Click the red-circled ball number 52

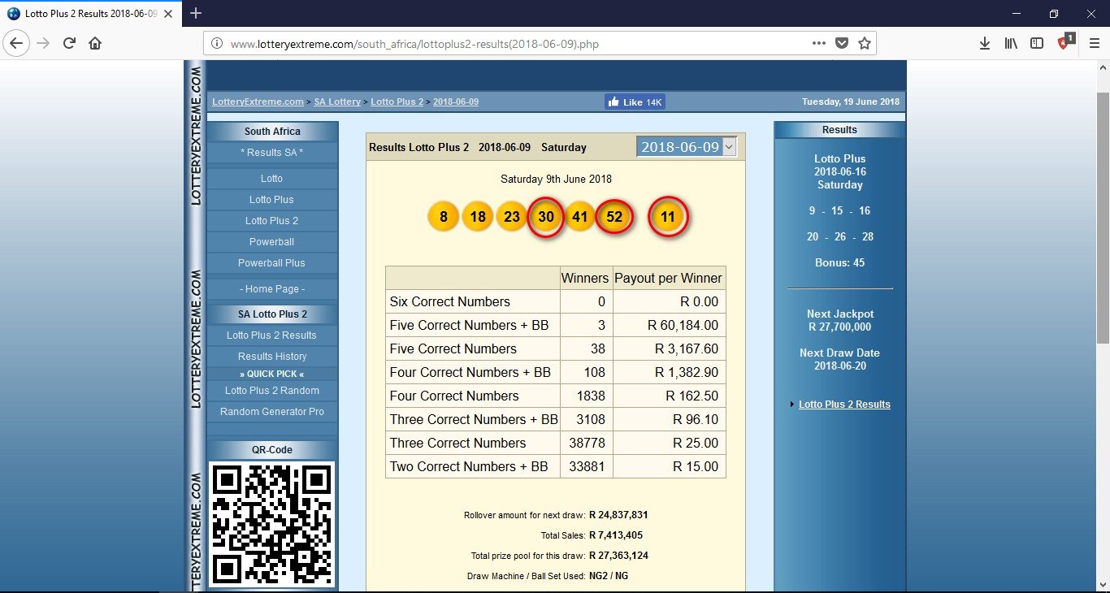point(614,217)
